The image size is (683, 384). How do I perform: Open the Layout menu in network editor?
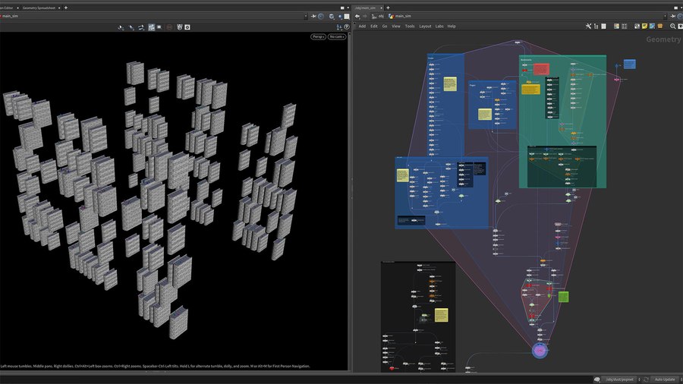coord(425,26)
